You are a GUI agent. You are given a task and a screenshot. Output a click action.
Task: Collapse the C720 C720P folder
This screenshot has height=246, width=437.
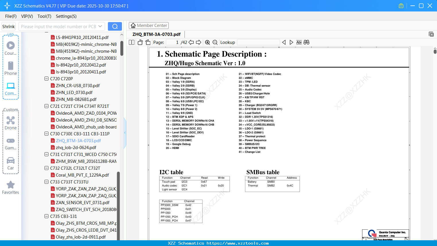click(x=46, y=79)
